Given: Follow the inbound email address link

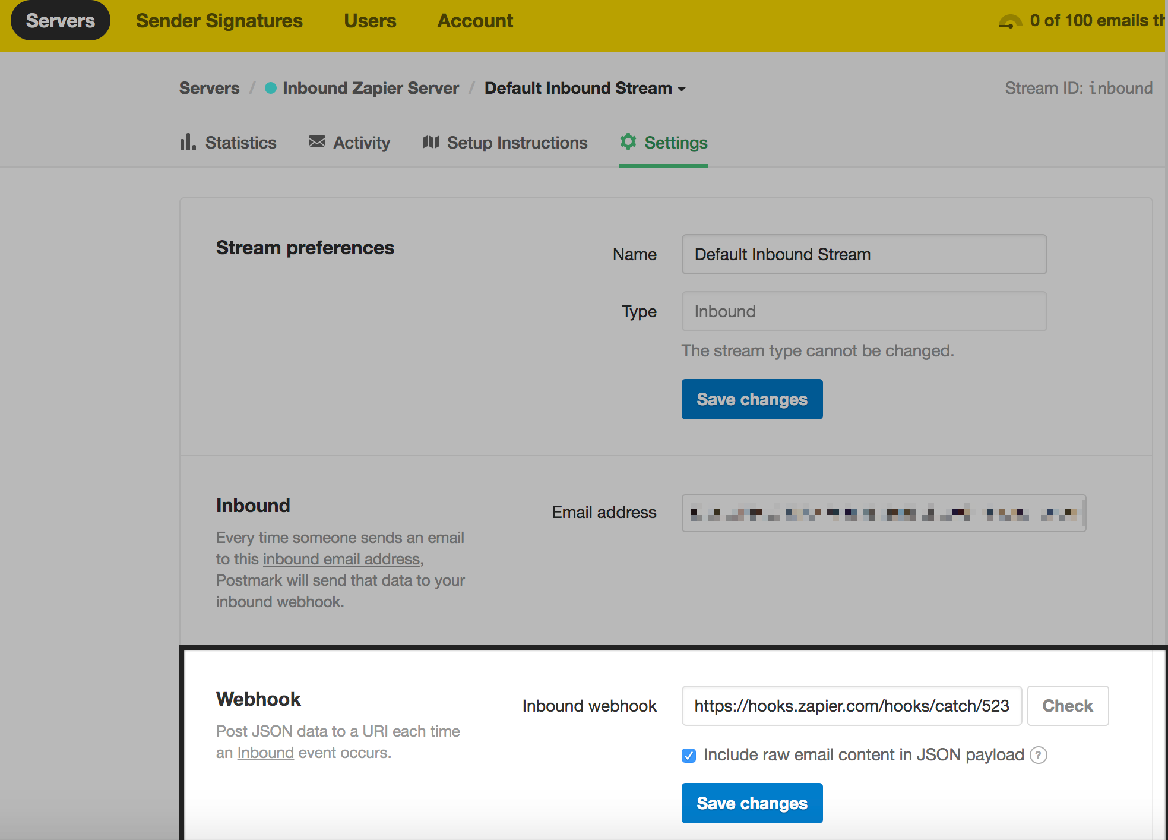Looking at the screenshot, I should (x=341, y=559).
